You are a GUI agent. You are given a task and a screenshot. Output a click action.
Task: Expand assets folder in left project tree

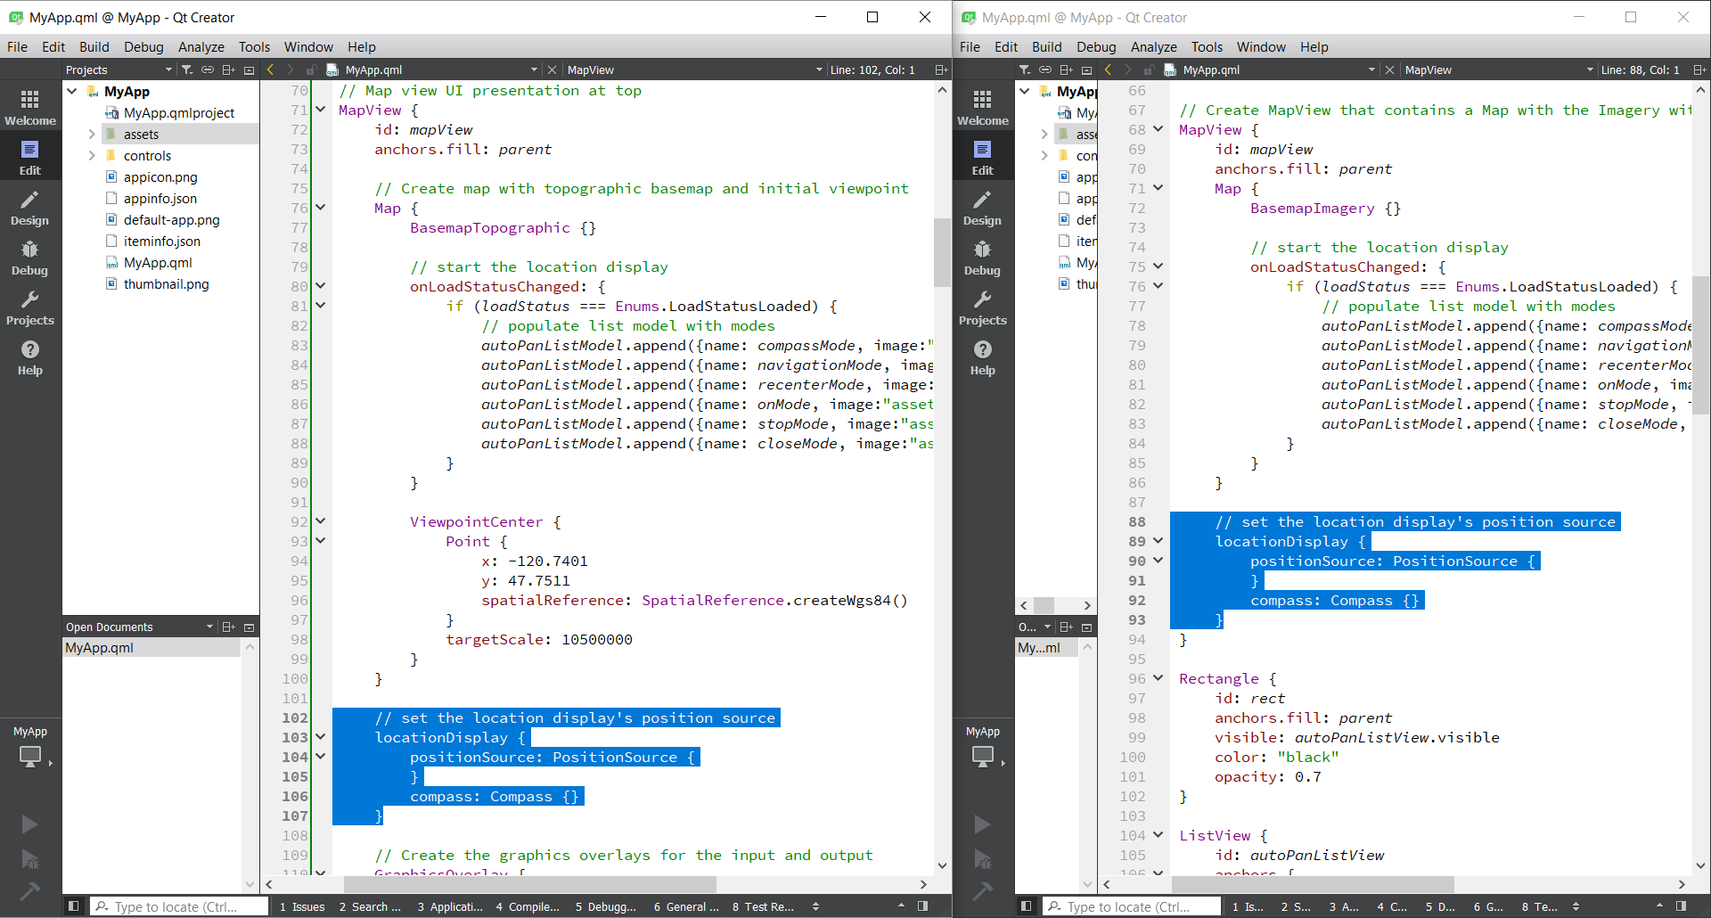pos(91,135)
